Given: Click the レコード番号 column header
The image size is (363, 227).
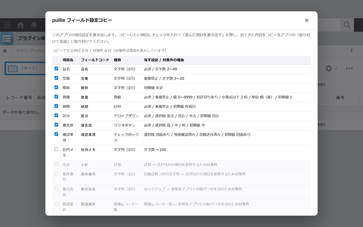Looking at the screenshot, I should (19, 98).
